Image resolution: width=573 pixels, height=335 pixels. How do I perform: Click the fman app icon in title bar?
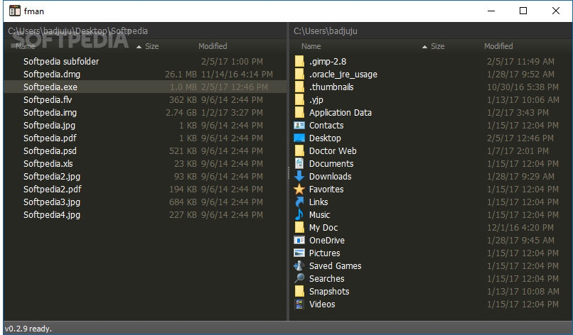pyautogui.click(x=15, y=11)
